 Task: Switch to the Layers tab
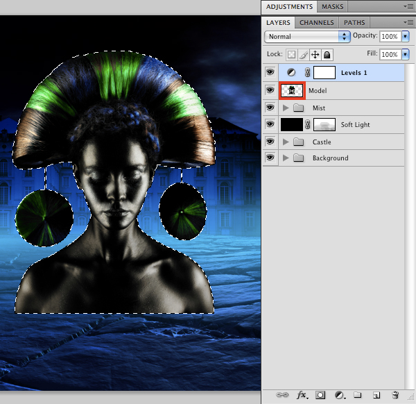tap(278, 23)
